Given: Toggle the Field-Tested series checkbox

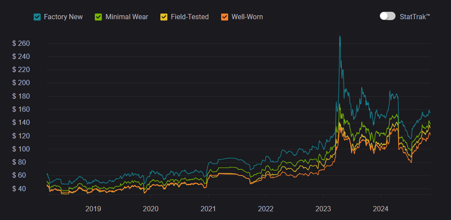Looking at the screenshot, I should click(164, 17).
